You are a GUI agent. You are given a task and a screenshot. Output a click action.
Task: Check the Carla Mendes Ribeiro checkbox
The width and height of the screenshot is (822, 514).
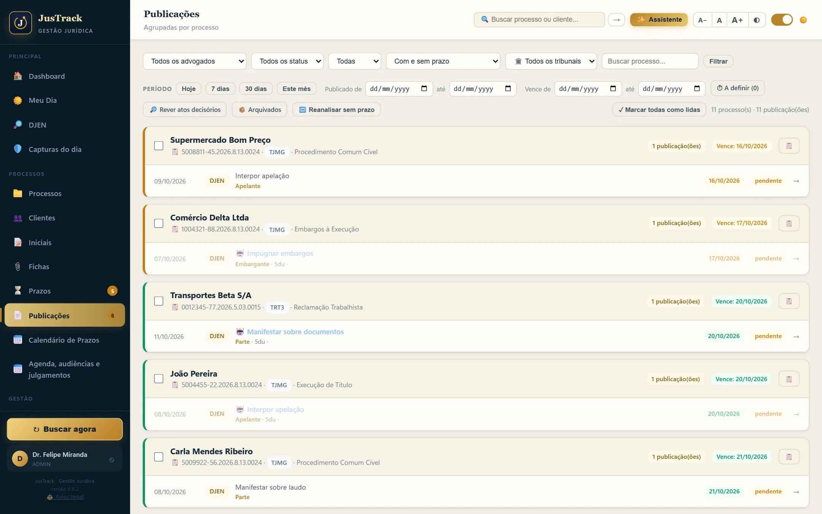tap(159, 457)
